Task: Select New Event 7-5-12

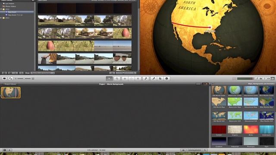Action: pos(15,15)
